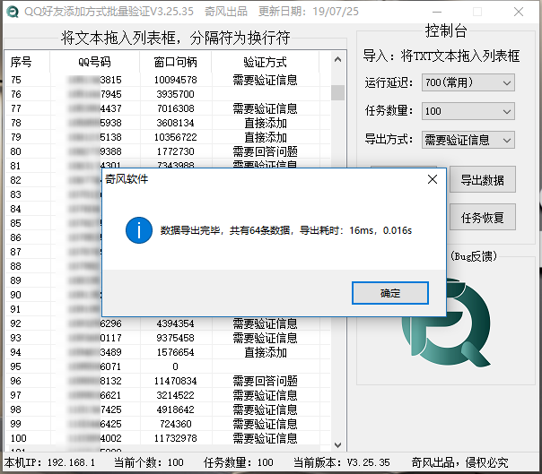Click the QQ号码 column header
Screen dimensions: 542x474
pos(95,62)
